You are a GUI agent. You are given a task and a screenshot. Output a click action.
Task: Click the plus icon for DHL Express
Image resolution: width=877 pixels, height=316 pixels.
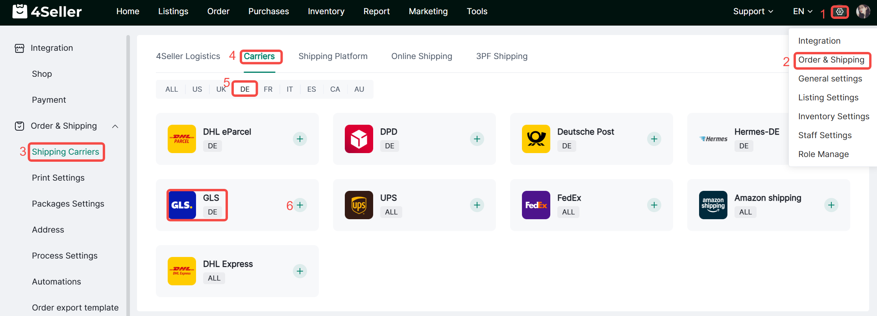point(300,271)
